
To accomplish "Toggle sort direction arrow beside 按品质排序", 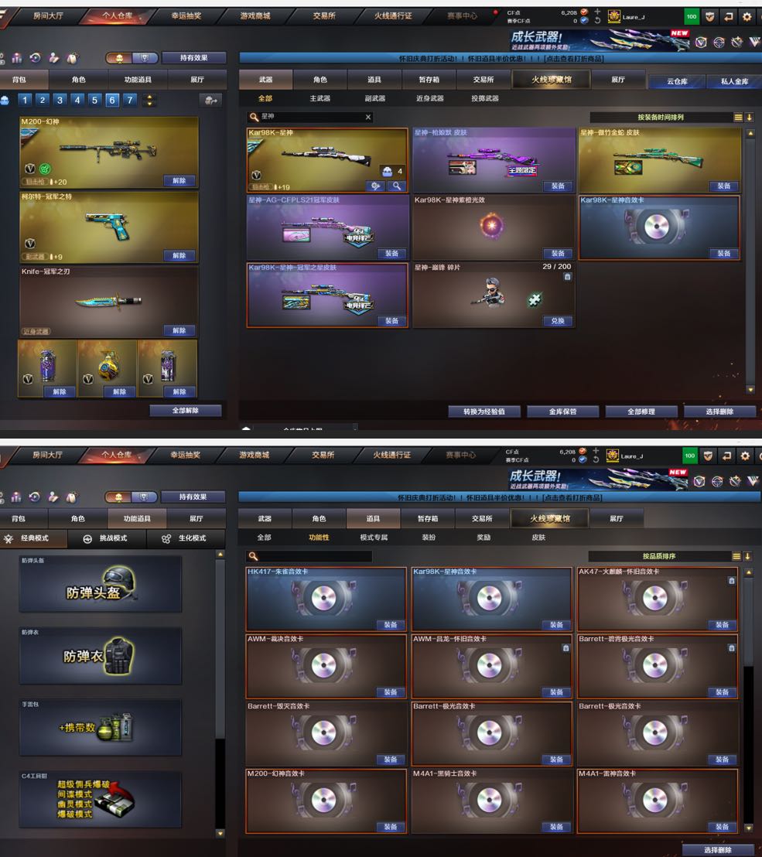I will (748, 556).
